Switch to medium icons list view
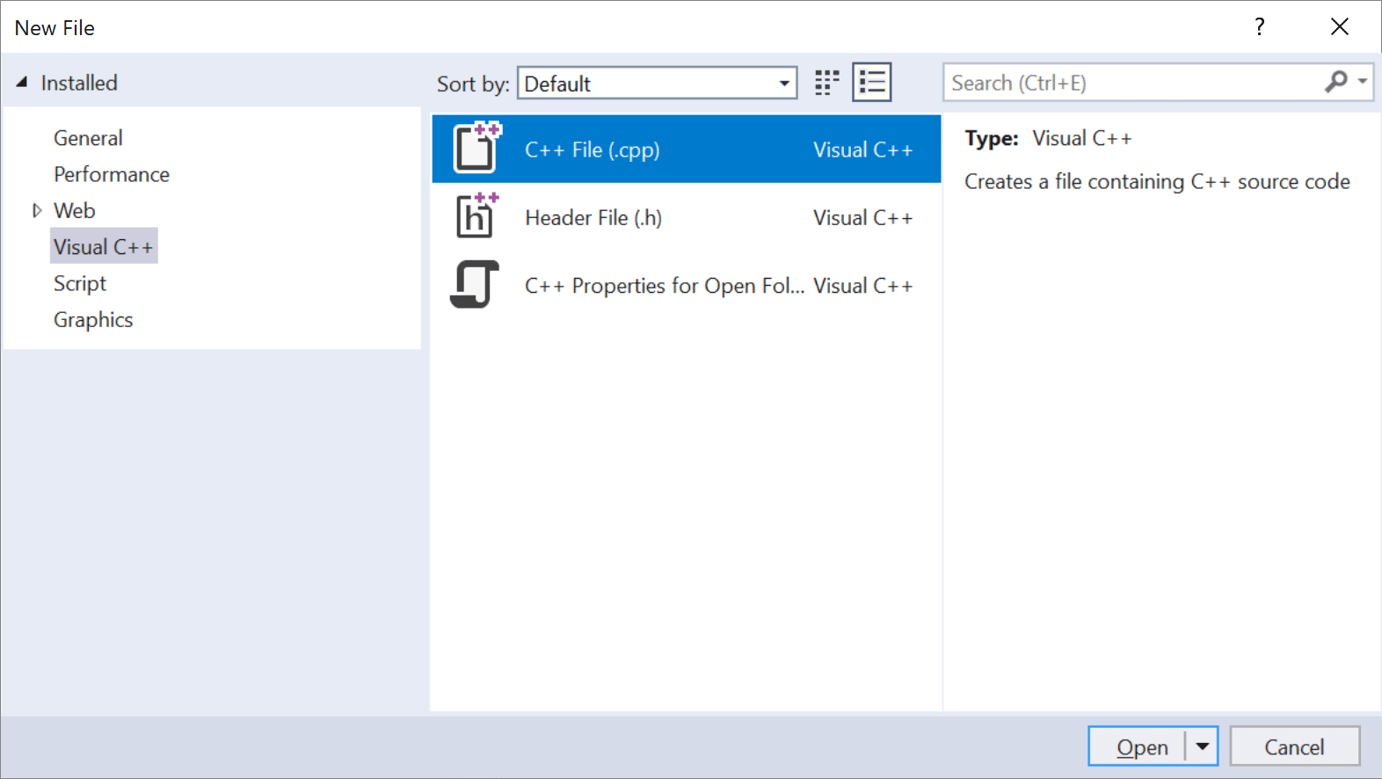 [x=872, y=83]
